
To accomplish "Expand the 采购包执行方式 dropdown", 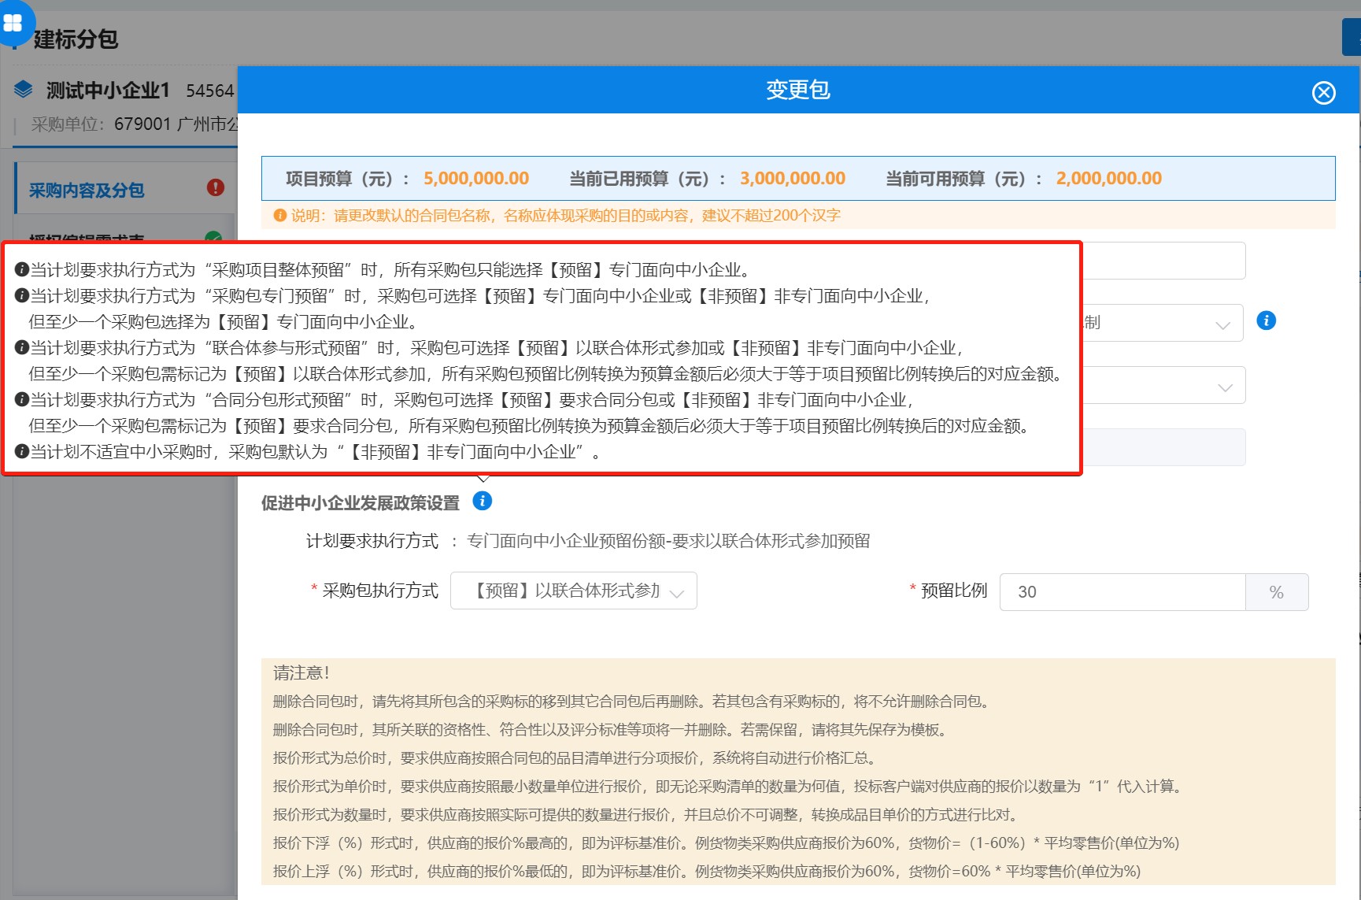I will point(573,591).
